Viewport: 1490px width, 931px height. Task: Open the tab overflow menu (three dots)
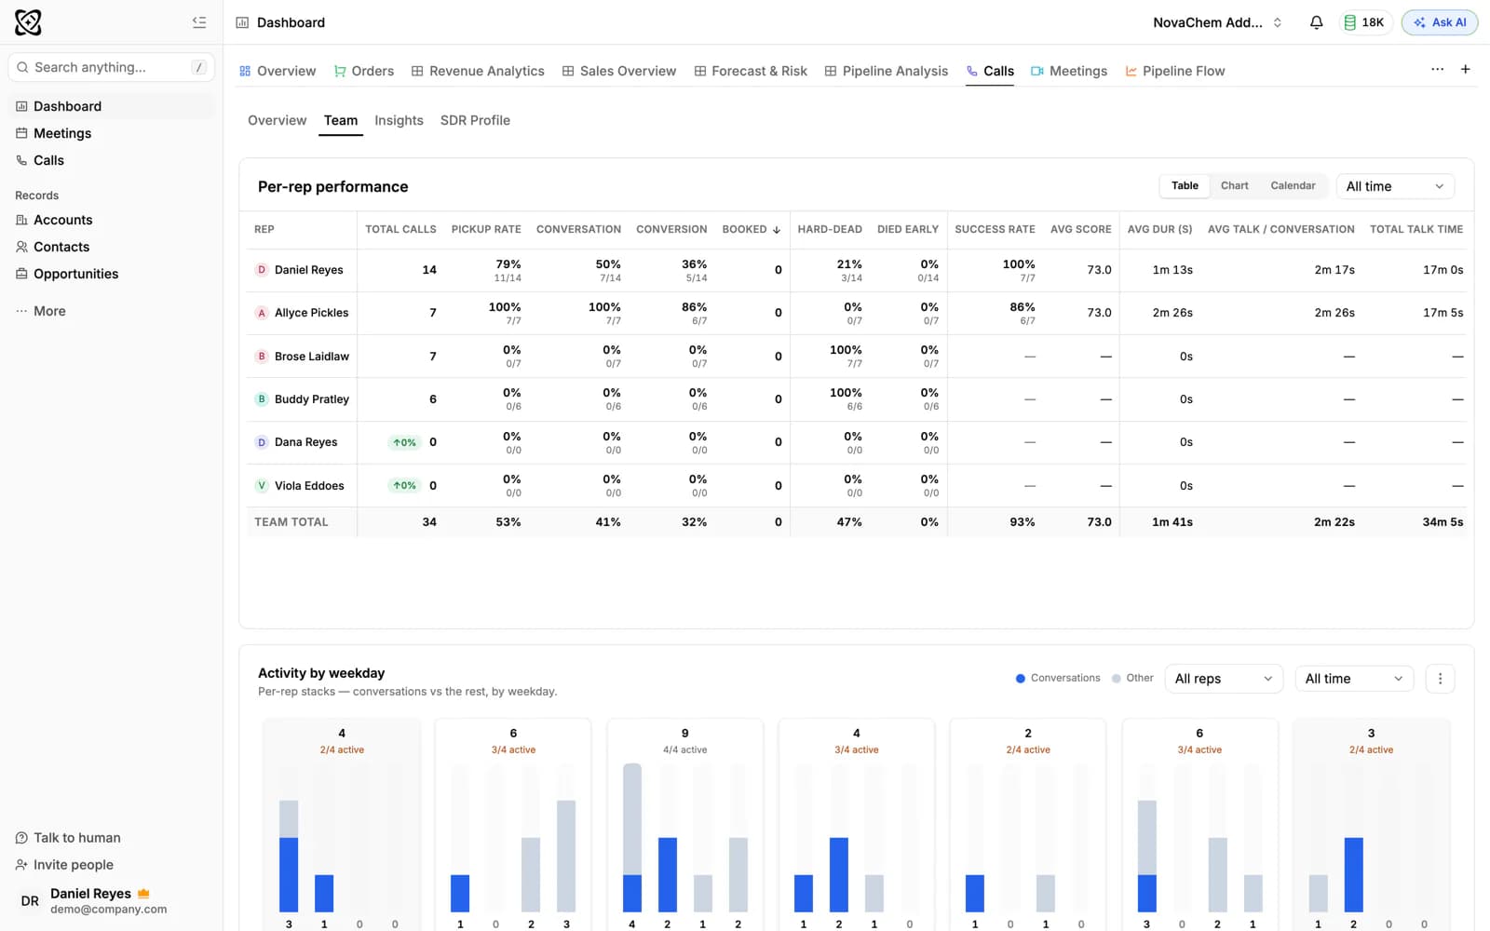1437,70
